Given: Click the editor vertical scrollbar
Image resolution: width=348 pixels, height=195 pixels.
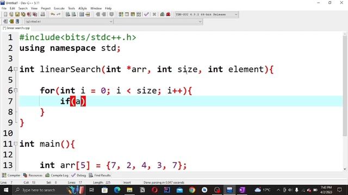Looking at the screenshot, I should pos(345,86).
